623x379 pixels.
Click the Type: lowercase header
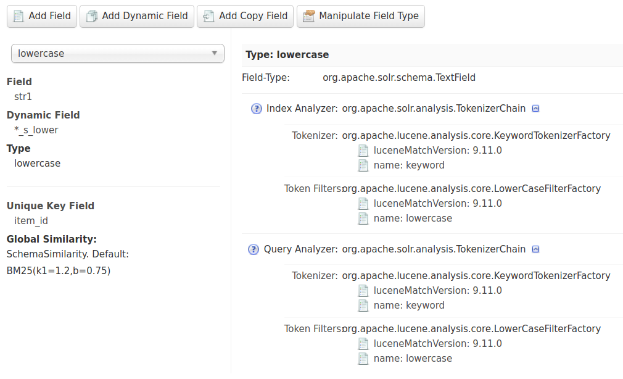(x=287, y=55)
